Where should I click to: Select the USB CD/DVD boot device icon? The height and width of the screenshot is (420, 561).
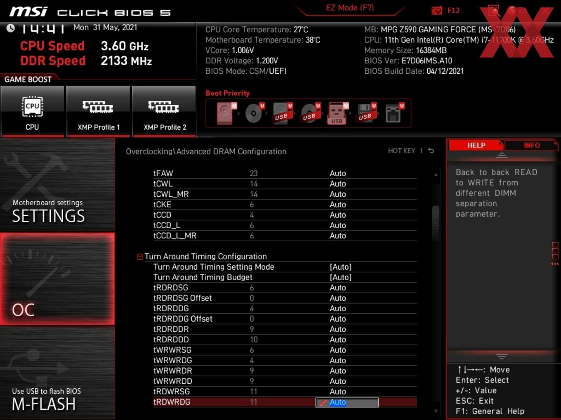pyautogui.click(x=310, y=113)
